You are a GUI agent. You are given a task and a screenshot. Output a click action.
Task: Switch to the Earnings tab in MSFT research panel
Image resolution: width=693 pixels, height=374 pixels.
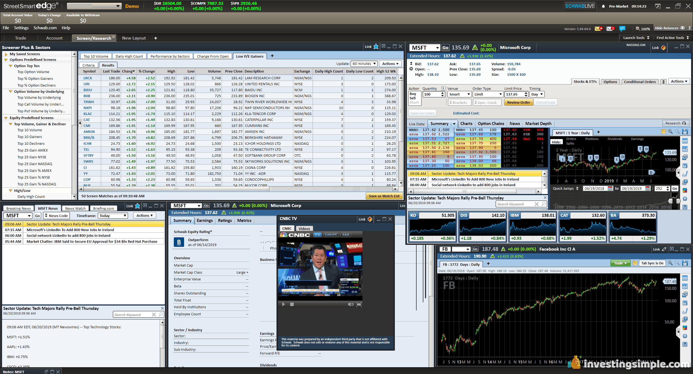tap(205, 220)
